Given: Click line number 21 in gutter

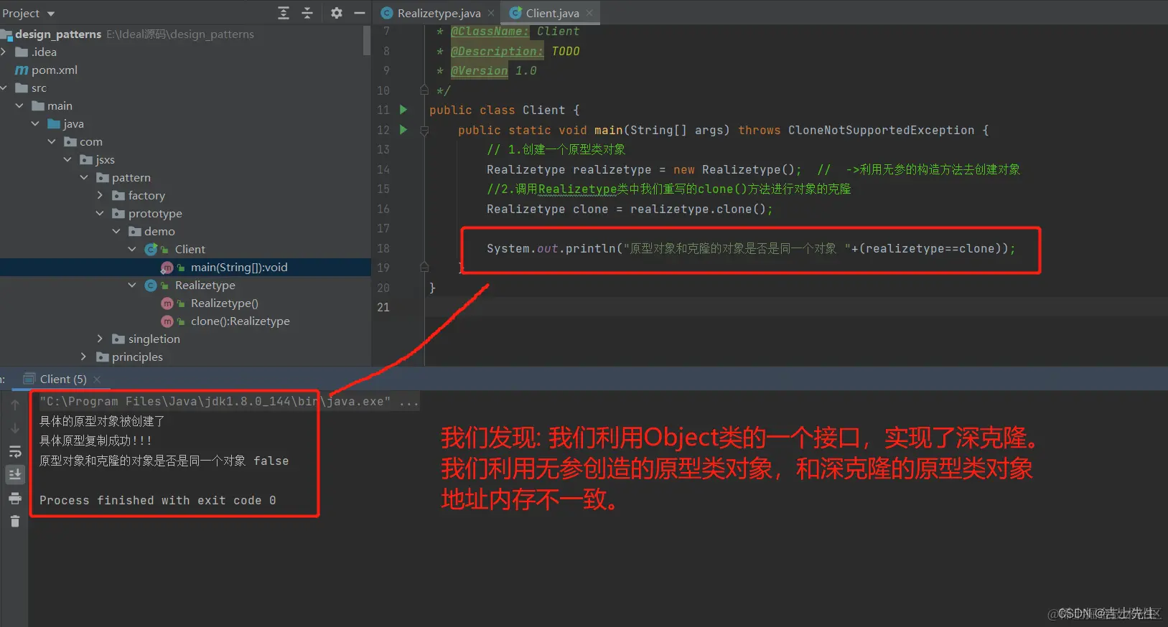Looking at the screenshot, I should pos(383,307).
